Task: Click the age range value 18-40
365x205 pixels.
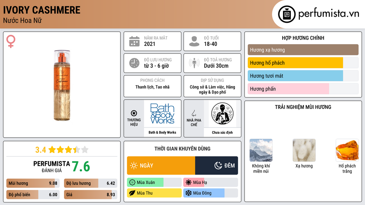Action: (210, 44)
